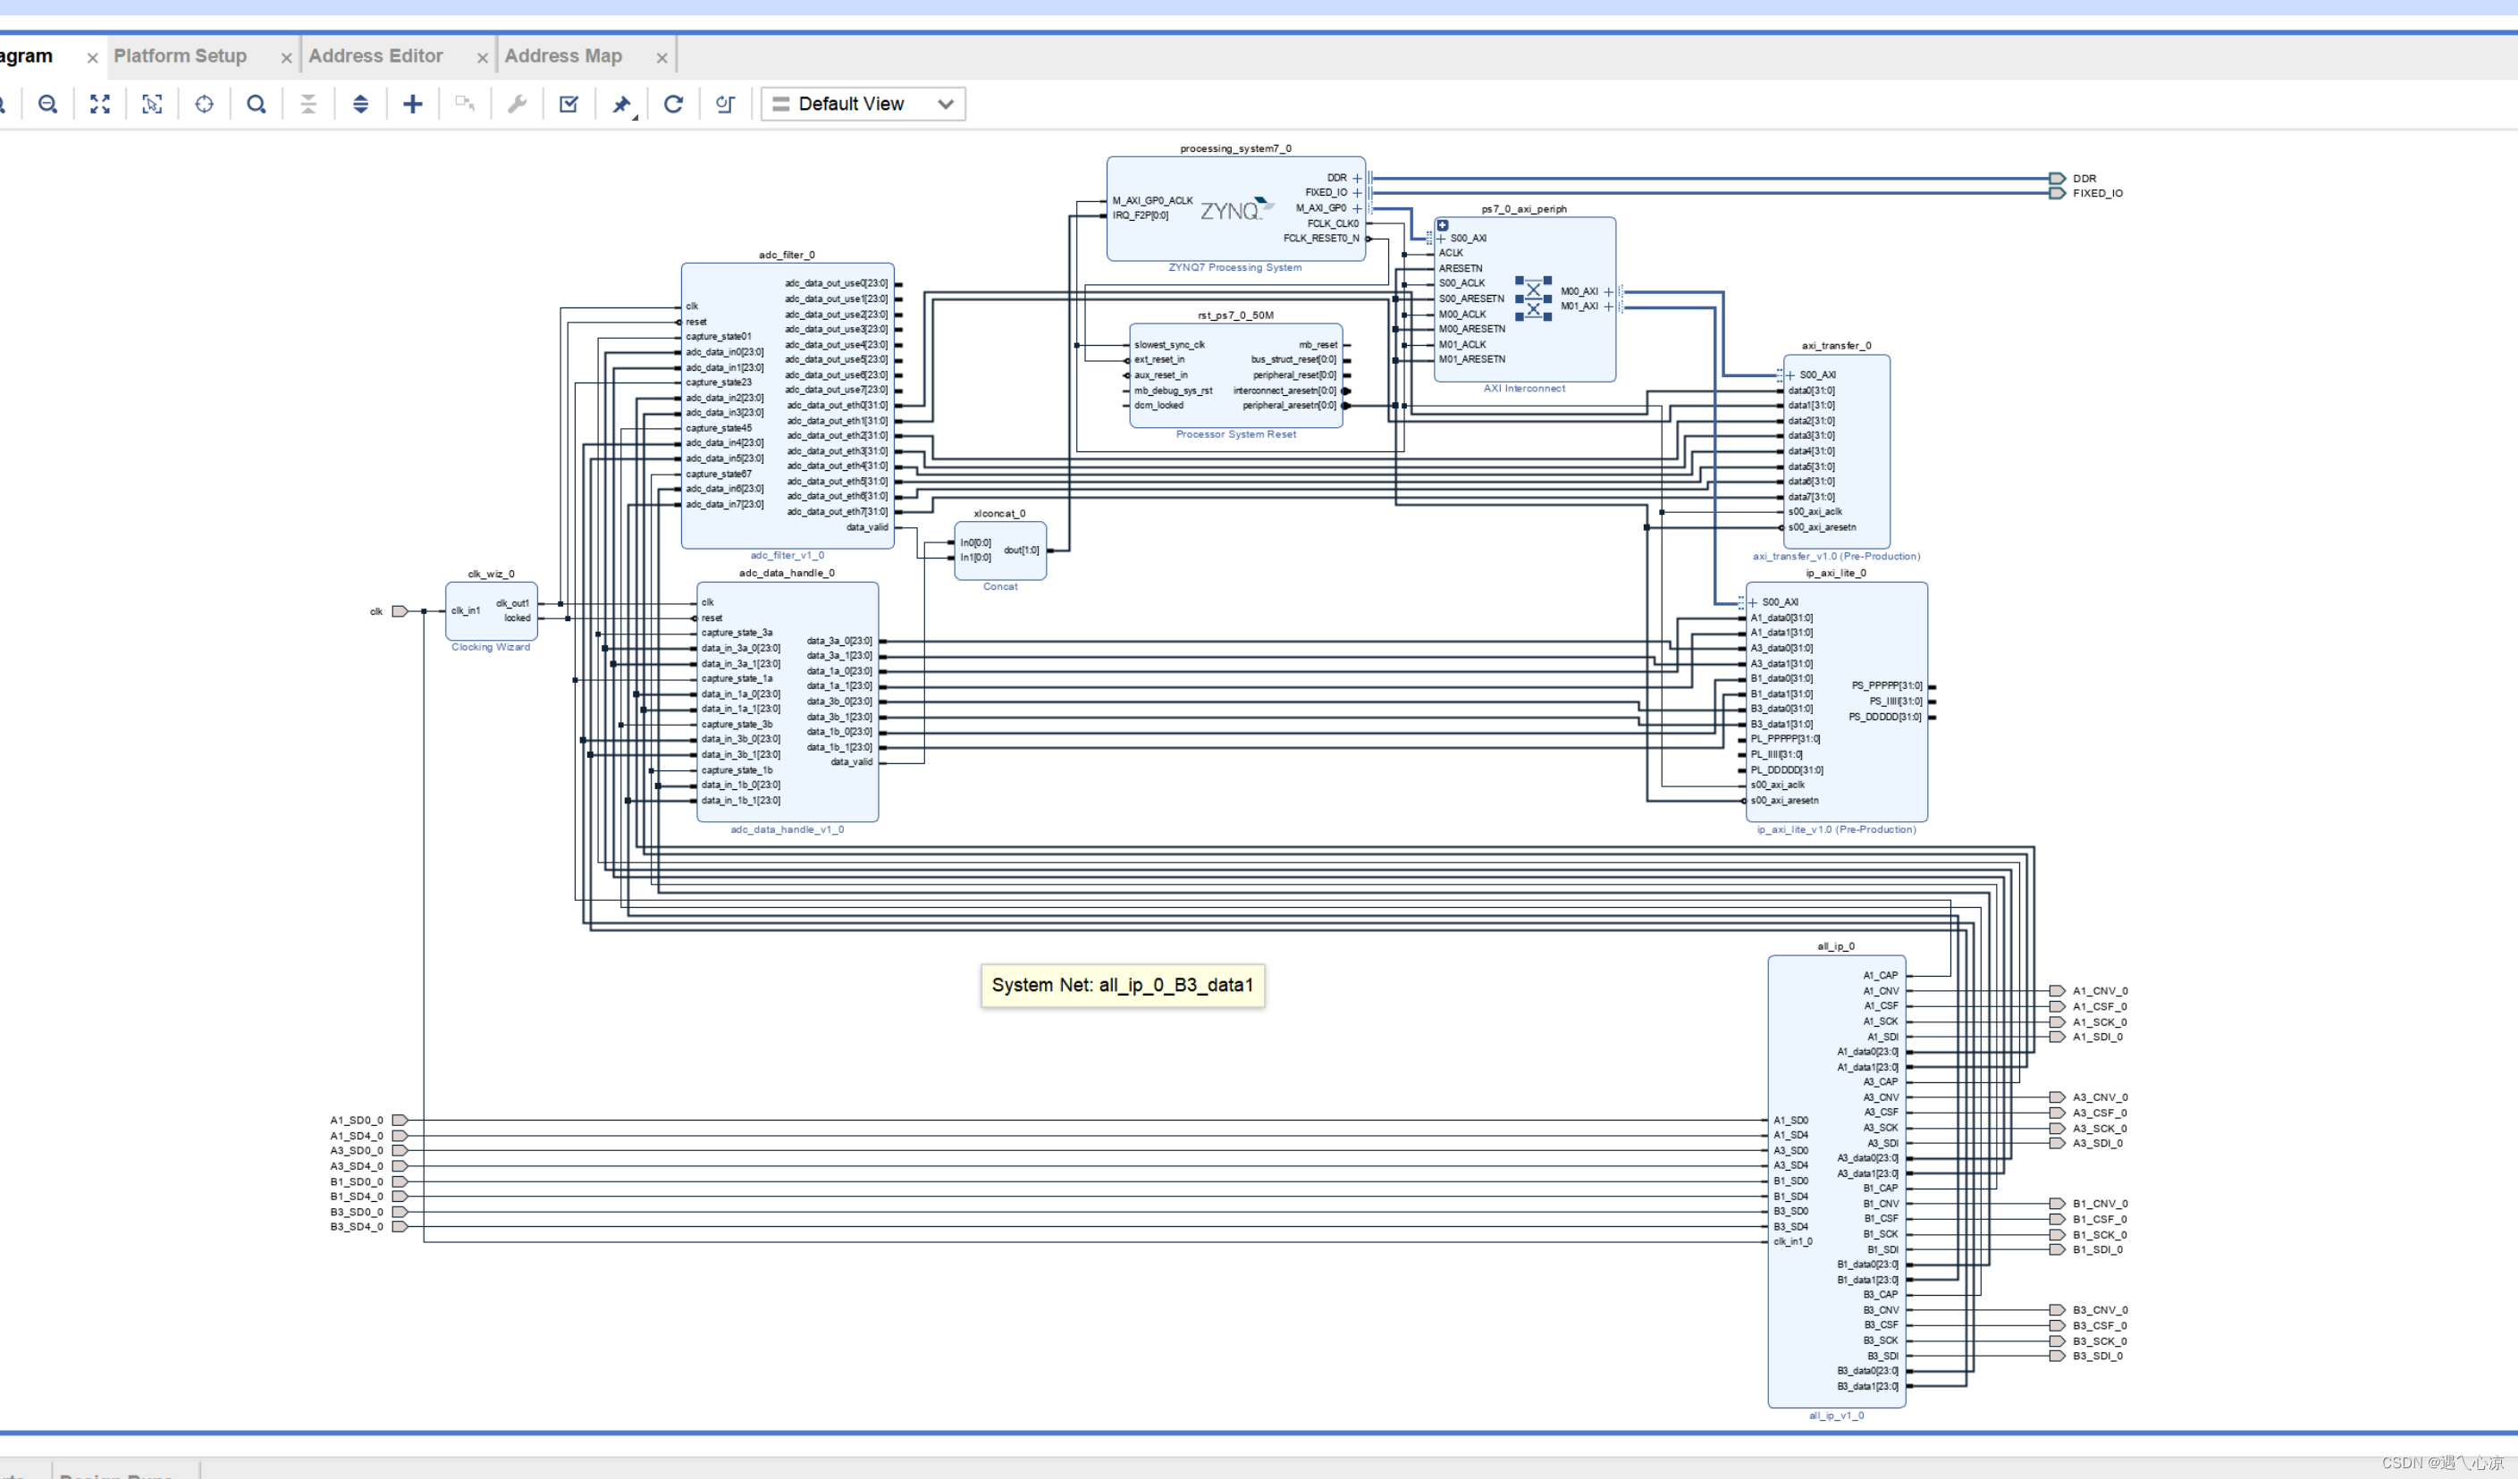Click the Regenerate Layout icon
This screenshot has width=2518, height=1479.
(x=673, y=104)
